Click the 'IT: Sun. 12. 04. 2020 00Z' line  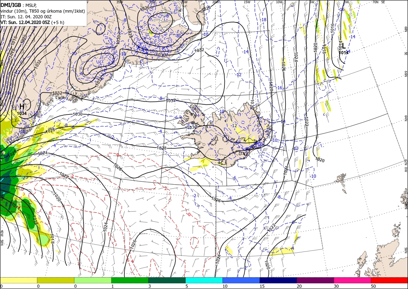(26, 17)
